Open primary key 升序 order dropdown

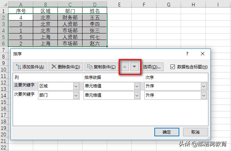pyautogui.click(x=204, y=86)
